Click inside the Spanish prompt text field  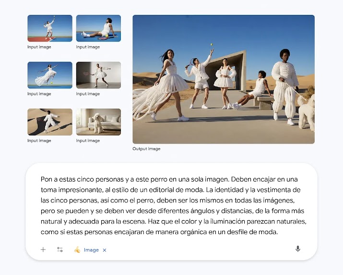173,205
